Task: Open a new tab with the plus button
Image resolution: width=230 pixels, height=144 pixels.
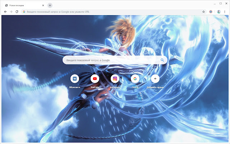Action: (50, 5)
